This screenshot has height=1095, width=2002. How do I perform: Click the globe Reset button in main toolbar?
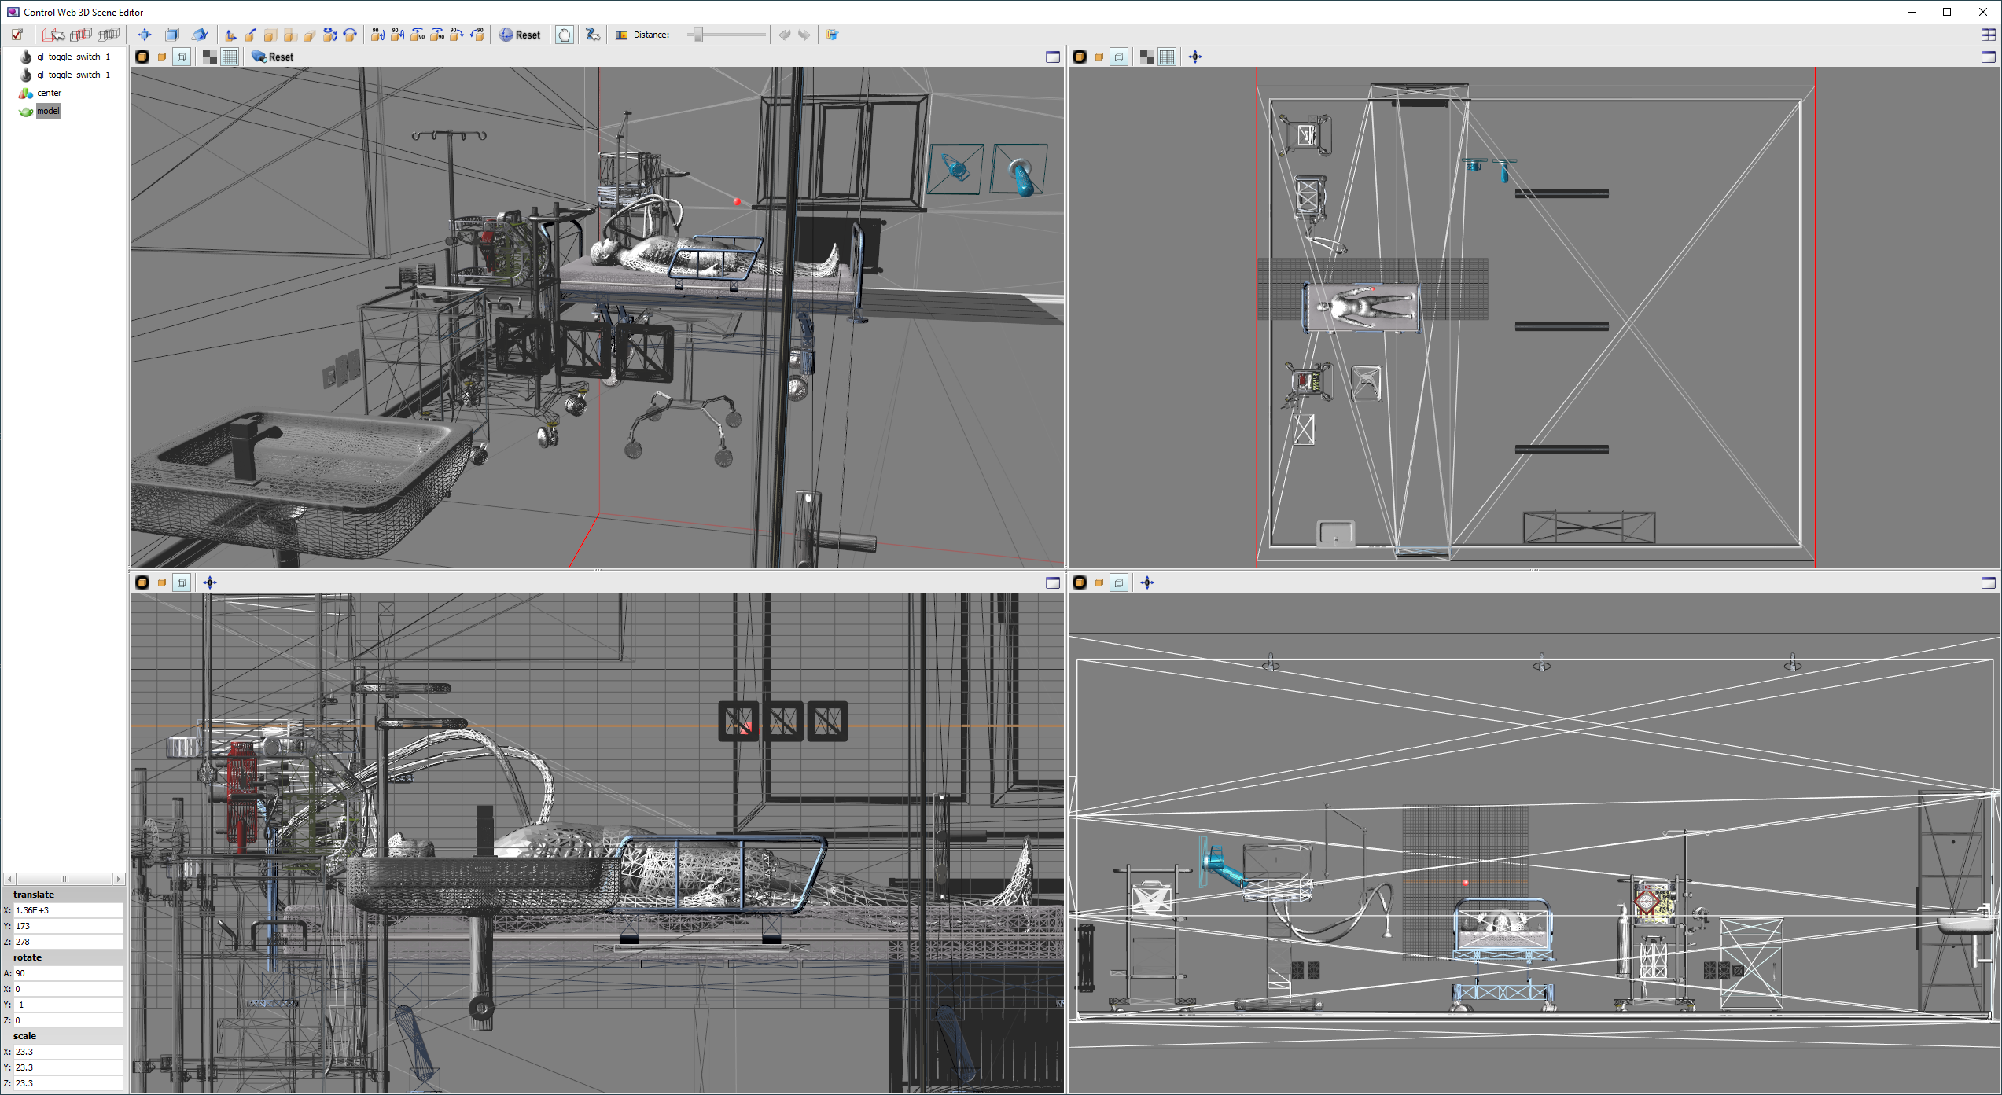coord(520,35)
